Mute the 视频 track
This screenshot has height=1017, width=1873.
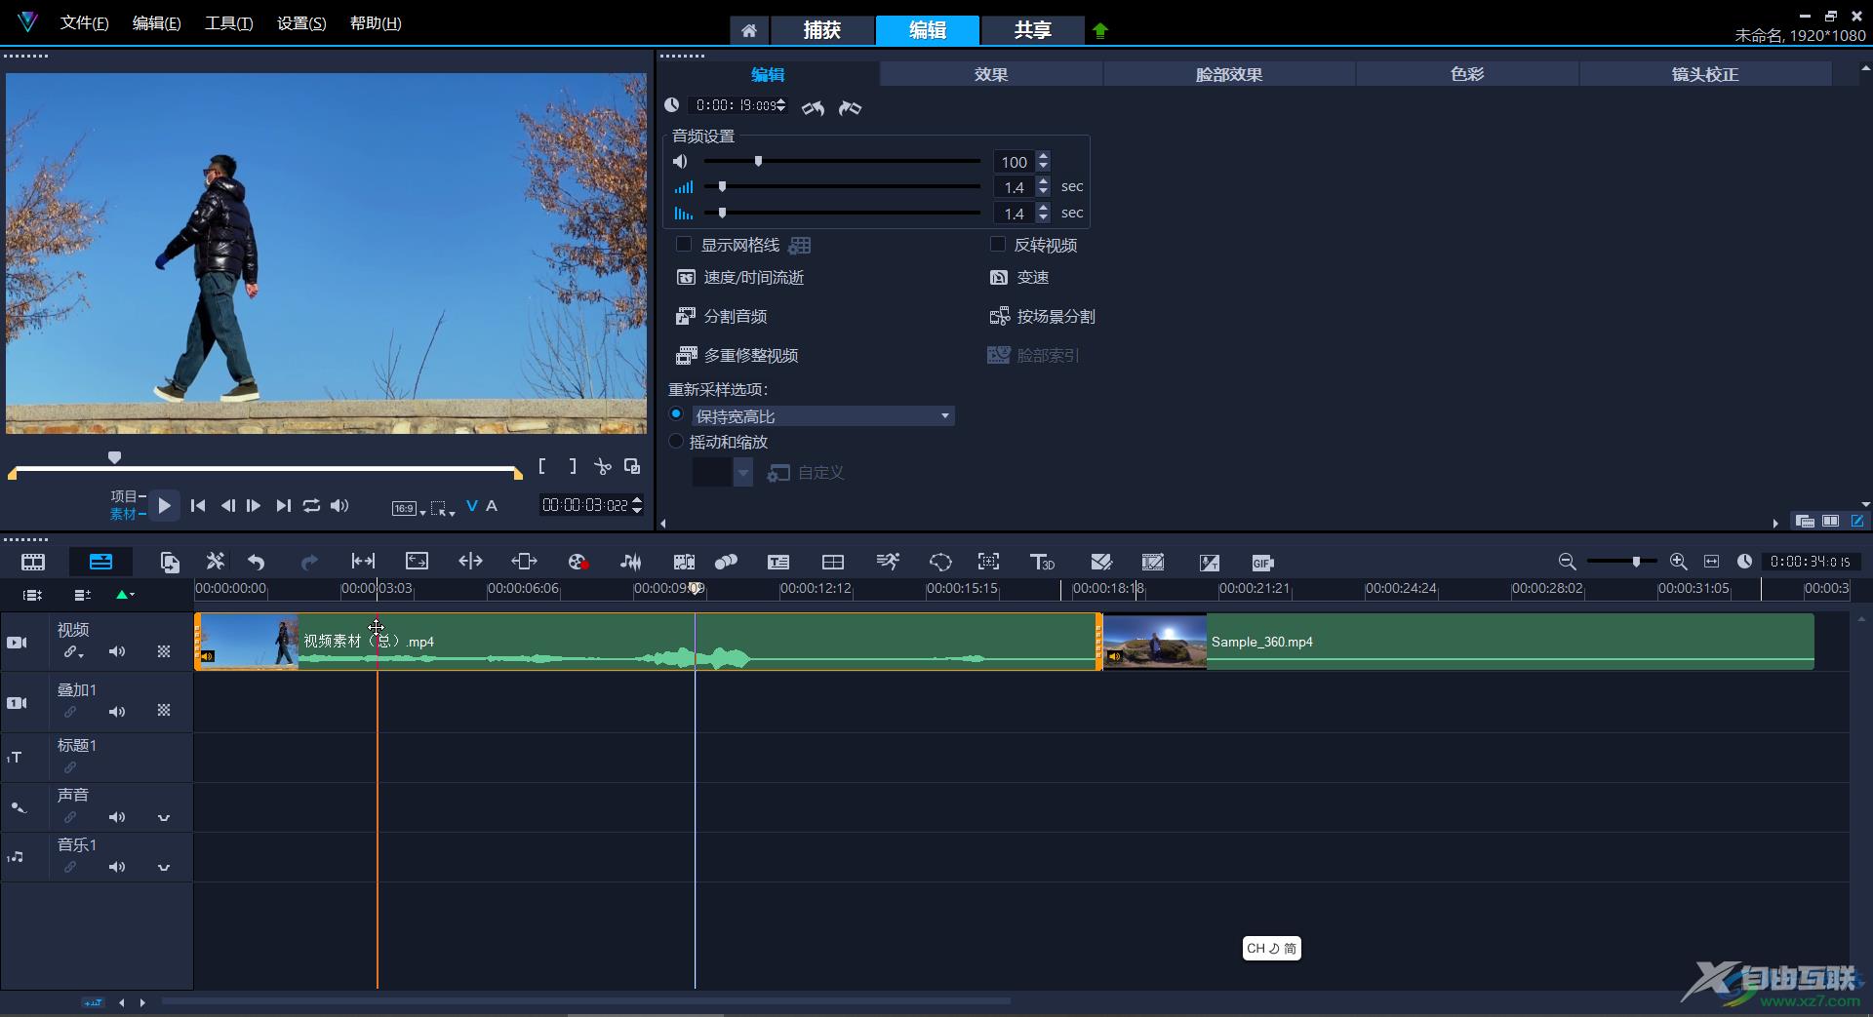[117, 651]
